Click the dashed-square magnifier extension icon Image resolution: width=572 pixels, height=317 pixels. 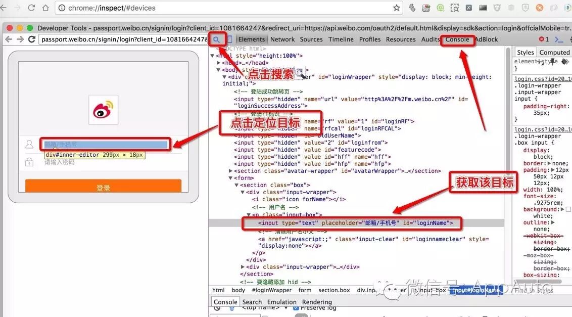pyautogui.click(x=455, y=8)
